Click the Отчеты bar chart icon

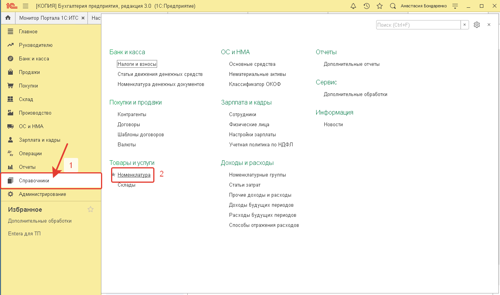11,167
